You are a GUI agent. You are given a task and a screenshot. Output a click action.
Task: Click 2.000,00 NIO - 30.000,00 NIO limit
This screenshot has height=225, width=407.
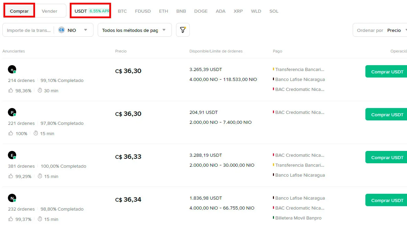[x=222, y=165]
